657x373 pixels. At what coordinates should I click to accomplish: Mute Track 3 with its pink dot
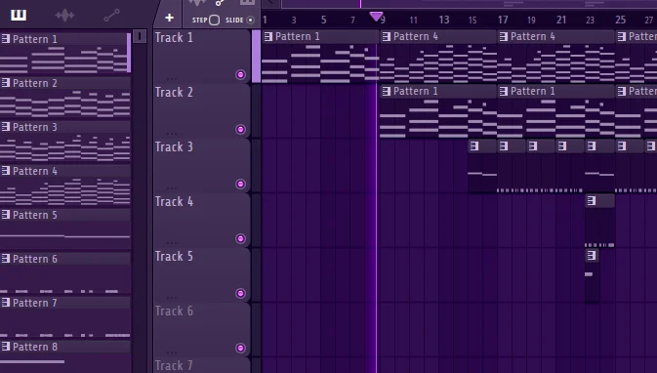click(x=240, y=184)
